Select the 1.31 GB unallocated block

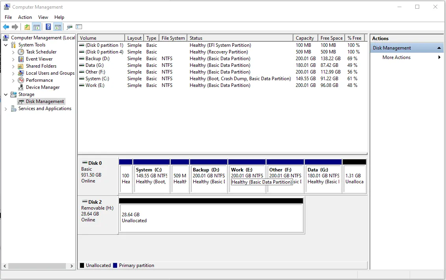tap(354, 176)
